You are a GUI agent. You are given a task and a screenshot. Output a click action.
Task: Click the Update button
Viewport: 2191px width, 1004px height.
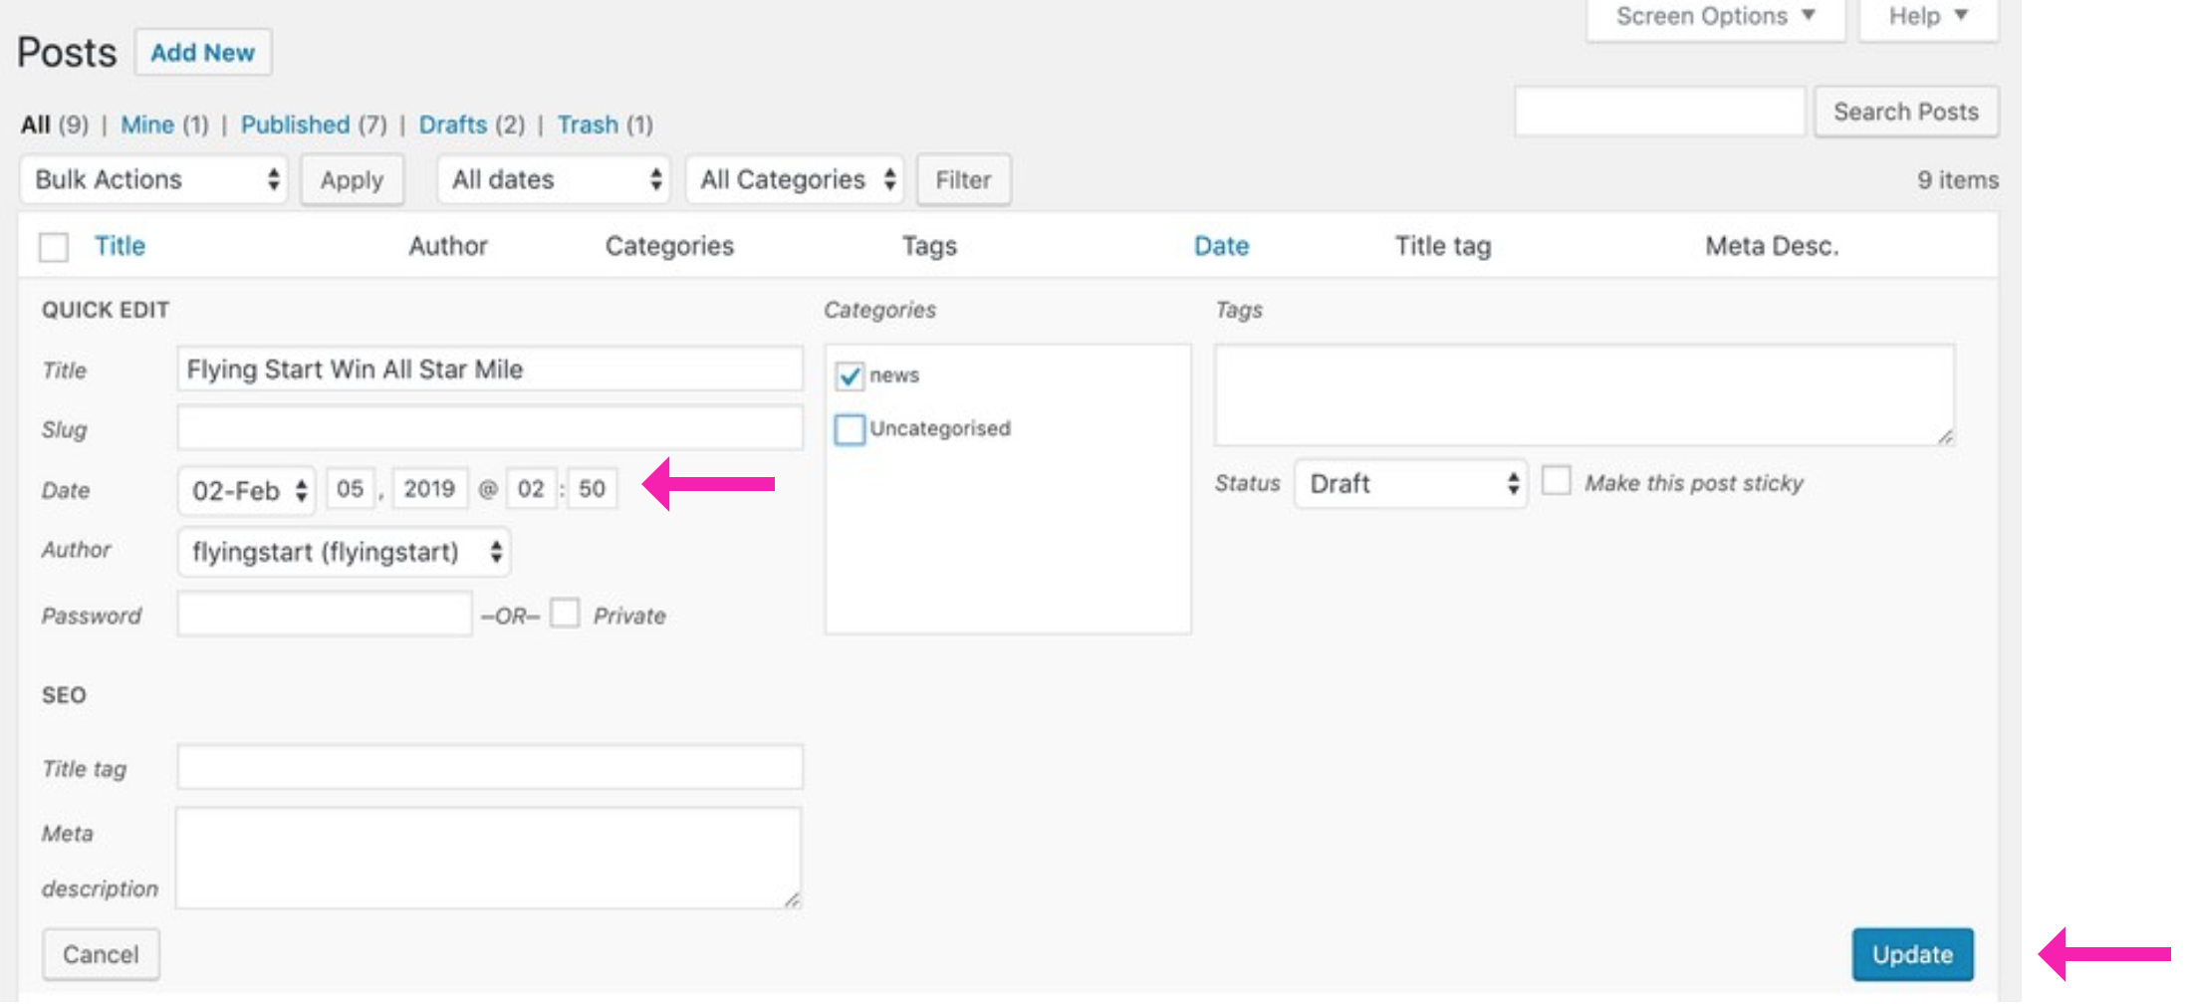tap(1911, 954)
